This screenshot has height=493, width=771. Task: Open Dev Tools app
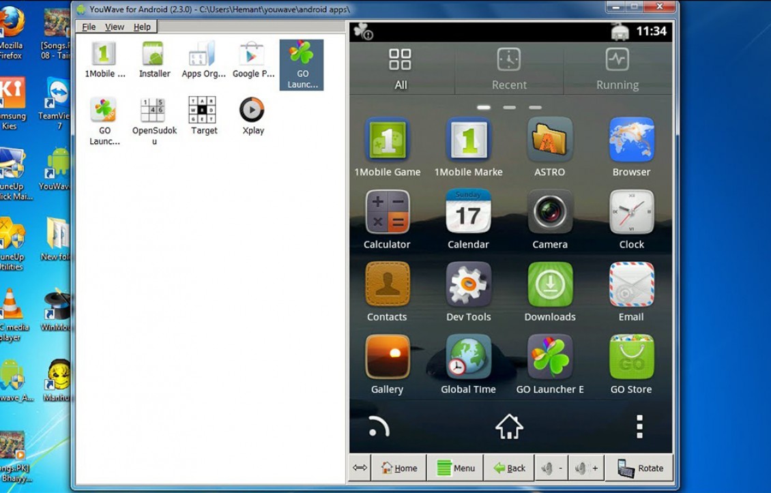468,291
